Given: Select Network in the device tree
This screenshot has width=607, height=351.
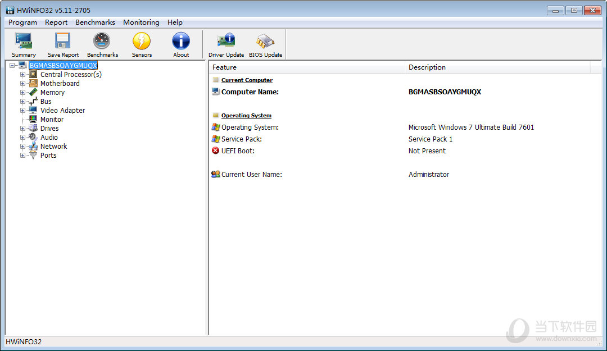Looking at the screenshot, I should point(53,147).
